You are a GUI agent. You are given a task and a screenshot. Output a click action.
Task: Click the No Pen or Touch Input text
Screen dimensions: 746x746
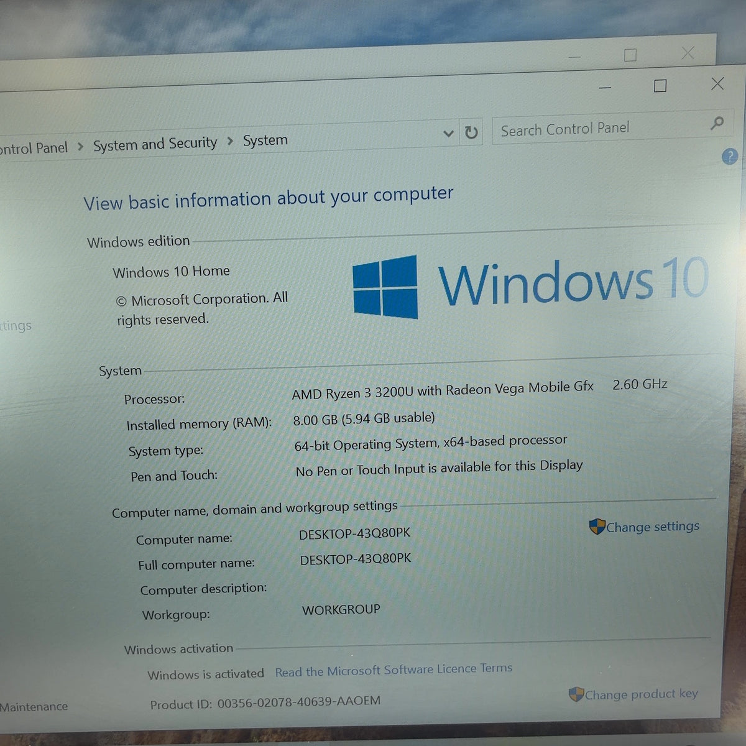(439, 468)
